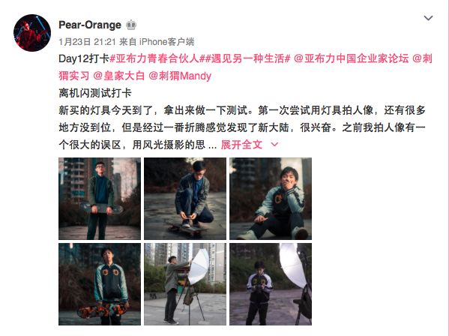Screen dimensions: 449x336
Task: Open photo of man holding skateboard standing
Action: 100,199
